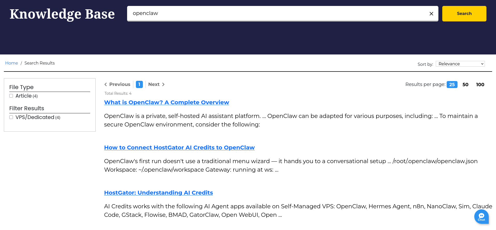
Task: Open the Sort by Relevance dropdown
Action: pos(460,64)
